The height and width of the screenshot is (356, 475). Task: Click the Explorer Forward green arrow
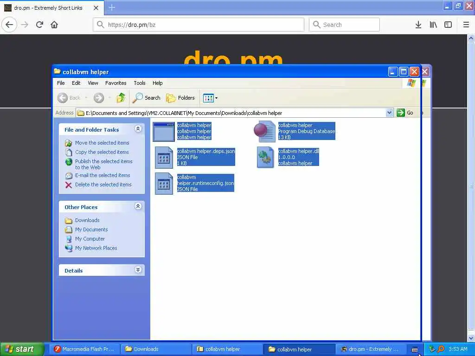pos(99,98)
